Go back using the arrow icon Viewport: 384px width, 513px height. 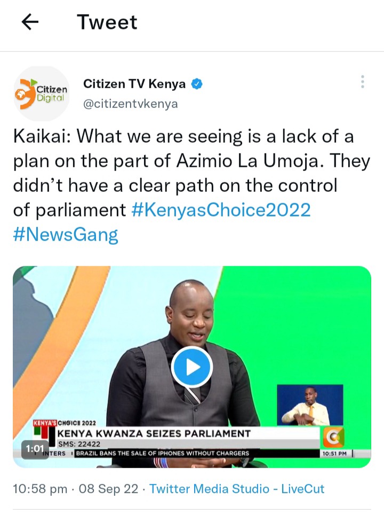click(30, 22)
